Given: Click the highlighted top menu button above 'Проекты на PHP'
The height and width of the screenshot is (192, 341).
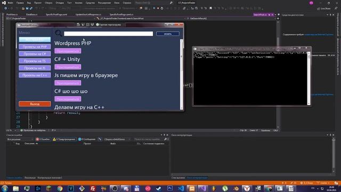Looking at the screenshot, I should (35, 39).
